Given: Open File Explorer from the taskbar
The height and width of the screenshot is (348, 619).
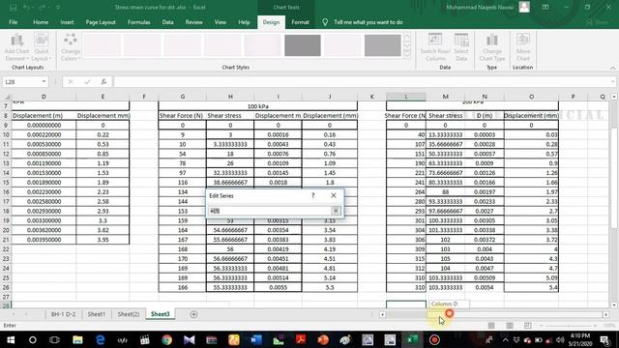Looking at the screenshot, I should coord(77,339).
